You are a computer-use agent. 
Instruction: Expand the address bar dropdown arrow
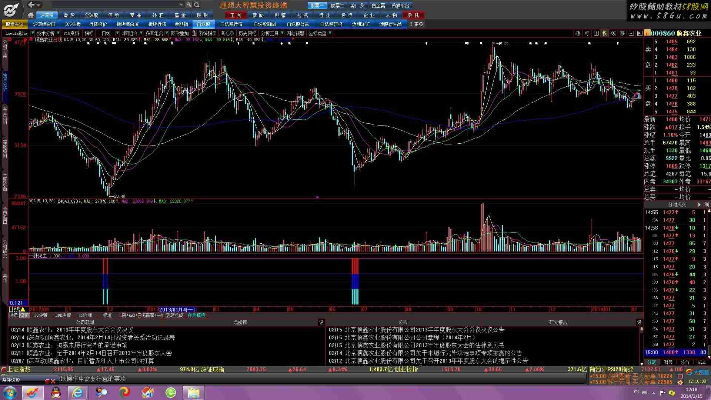tap(181, 5)
